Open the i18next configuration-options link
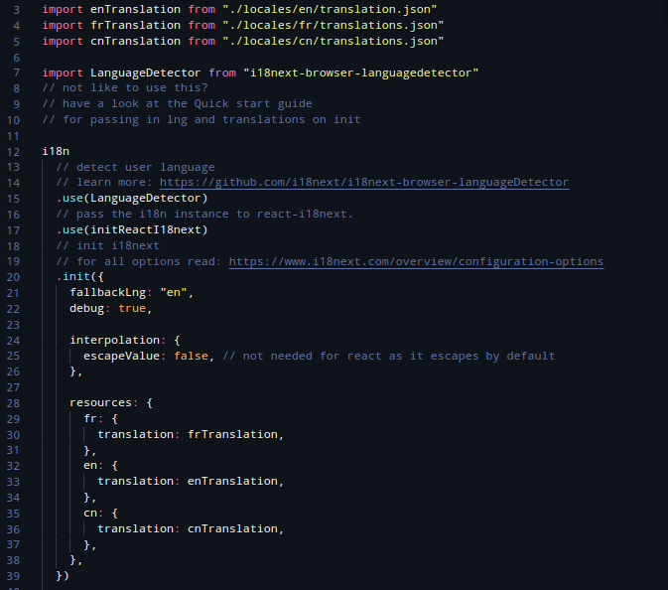Viewport: 668px width, 590px height. coord(416,262)
